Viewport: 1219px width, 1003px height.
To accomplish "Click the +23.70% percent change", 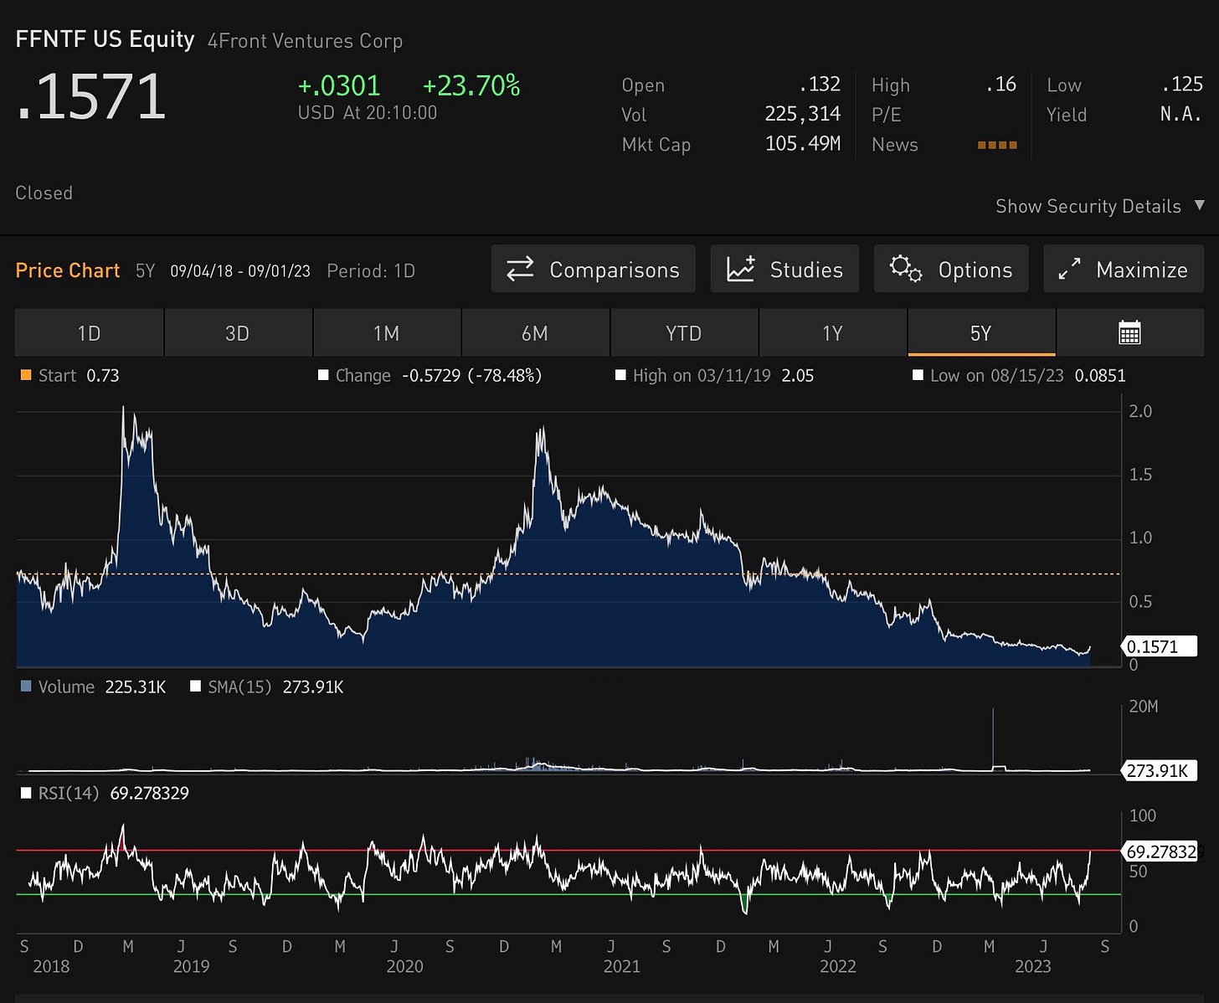I will 471,85.
